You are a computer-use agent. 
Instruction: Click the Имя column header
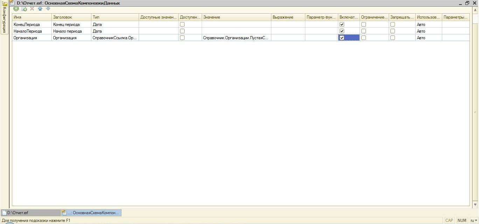pyautogui.click(x=32, y=17)
